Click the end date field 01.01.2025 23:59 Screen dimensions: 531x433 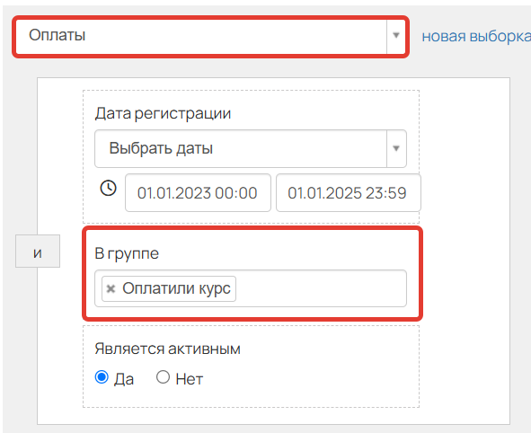(x=348, y=192)
